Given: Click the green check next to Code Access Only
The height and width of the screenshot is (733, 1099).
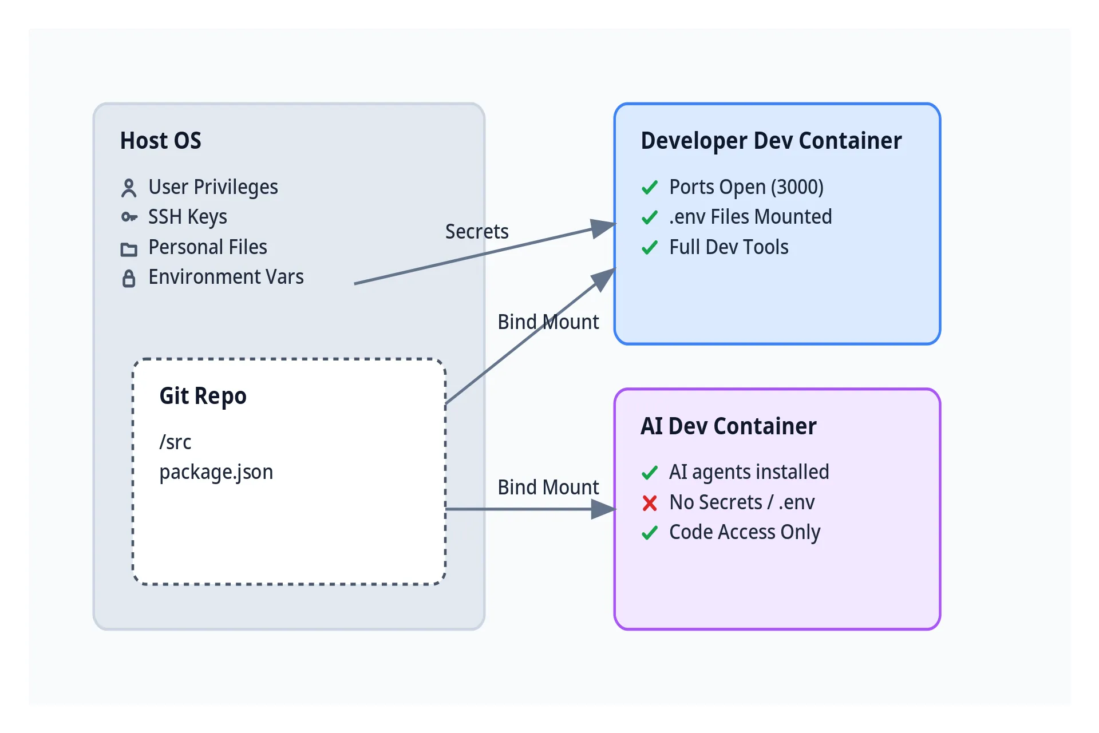Looking at the screenshot, I should (650, 533).
